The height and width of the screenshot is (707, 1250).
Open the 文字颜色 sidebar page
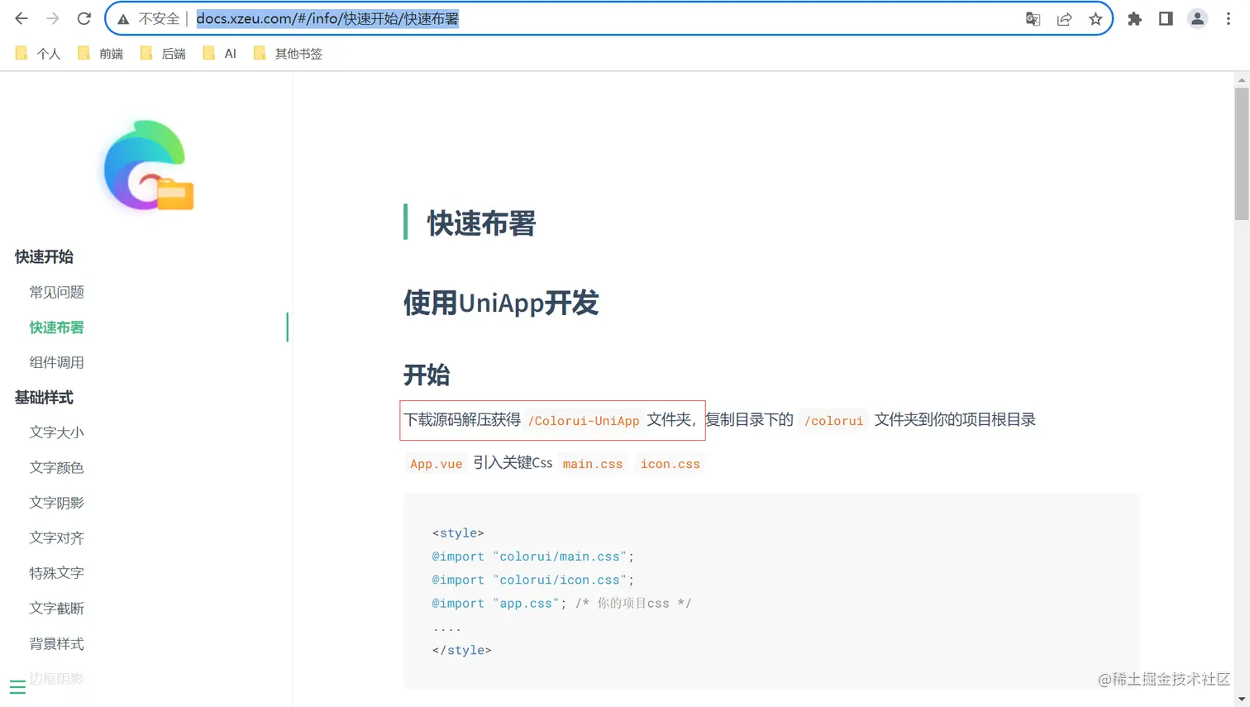[x=56, y=468]
